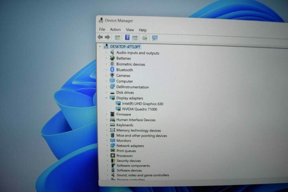This screenshot has width=288, height=192.
Task: Click the Human Interface Devices icon
Action: pyautogui.click(x=112, y=120)
